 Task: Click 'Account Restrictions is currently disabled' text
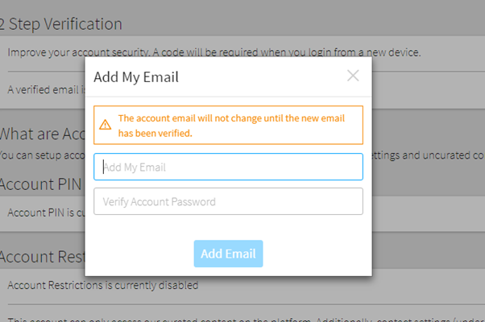click(x=102, y=284)
